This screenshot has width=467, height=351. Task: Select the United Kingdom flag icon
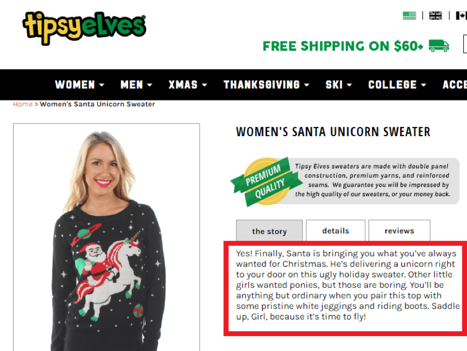pyautogui.click(x=436, y=15)
